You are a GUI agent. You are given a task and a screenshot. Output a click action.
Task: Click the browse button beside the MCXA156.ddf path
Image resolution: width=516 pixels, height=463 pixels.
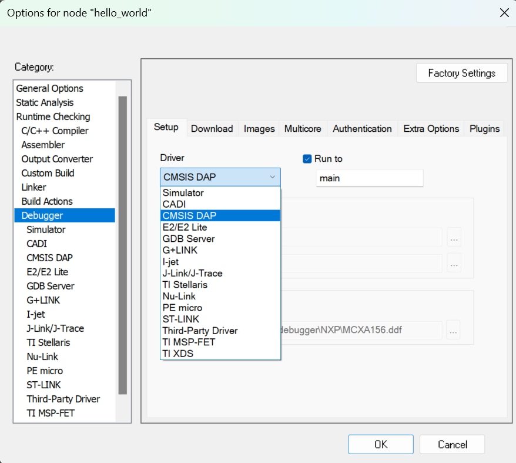pyautogui.click(x=453, y=330)
